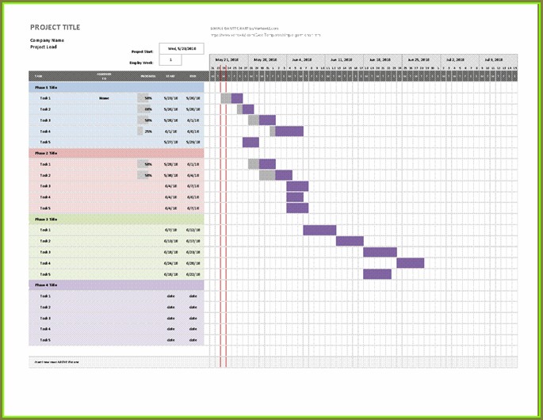Screen dimensions: 543x420
Task: Open the Vertex42 template URL link
Action: pos(266,35)
